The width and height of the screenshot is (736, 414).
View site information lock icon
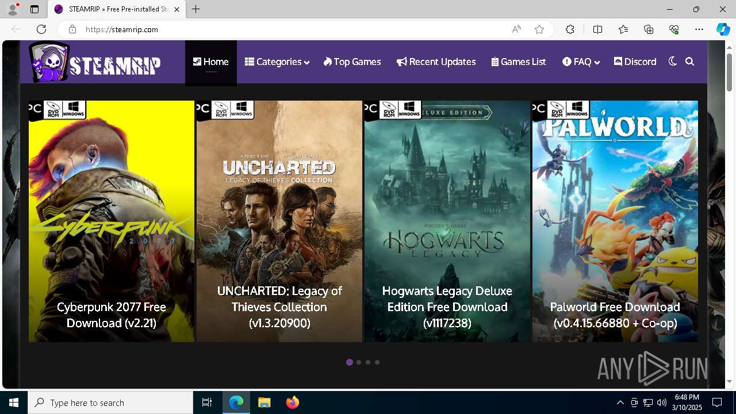pyautogui.click(x=72, y=29)
